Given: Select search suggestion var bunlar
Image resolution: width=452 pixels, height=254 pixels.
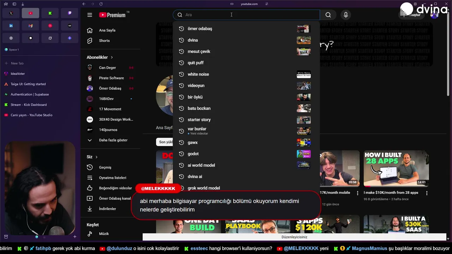Looking at the screenshot, I should click(246, 131).
